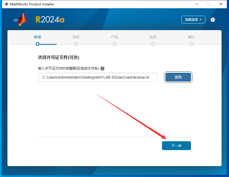Click the circle marker under 确认 step
Viewport: 229px width, 177px height.
click(191, 44)
